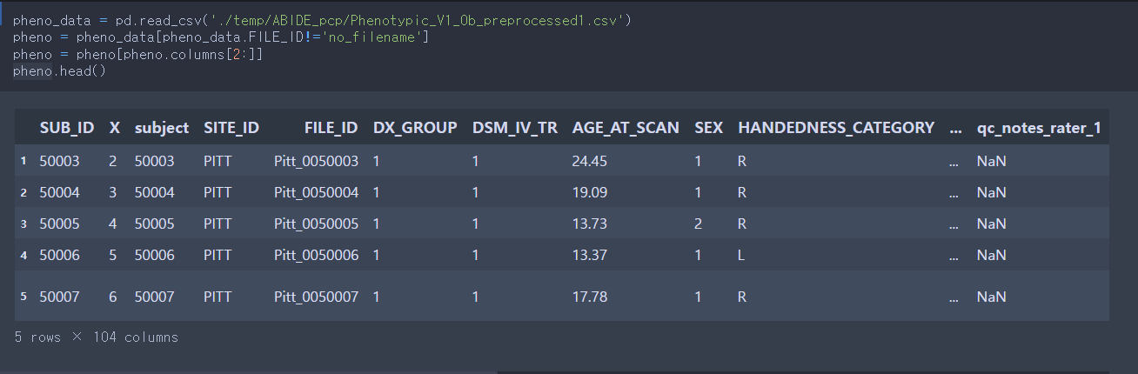The height and width of the screenshot is (374, 1138).
Task: Click the subject column header
Action: [x=162, y=128]
